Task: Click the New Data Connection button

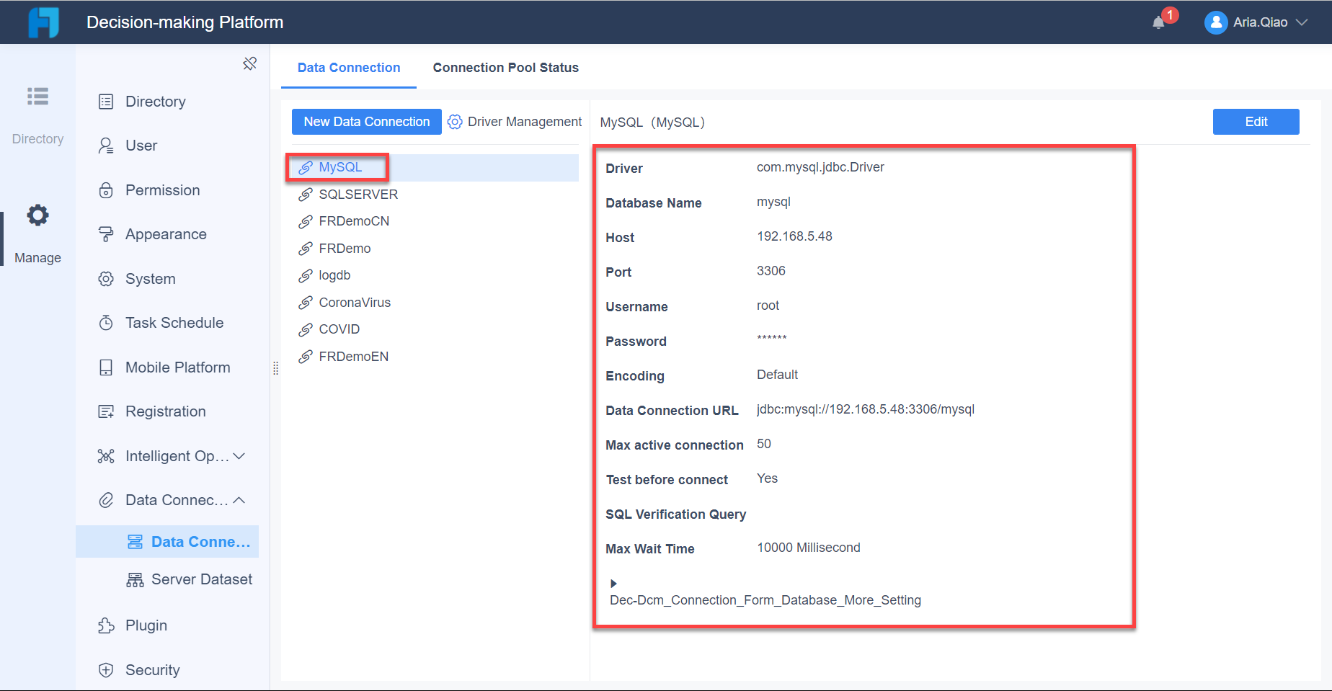Action: [367, 122]
